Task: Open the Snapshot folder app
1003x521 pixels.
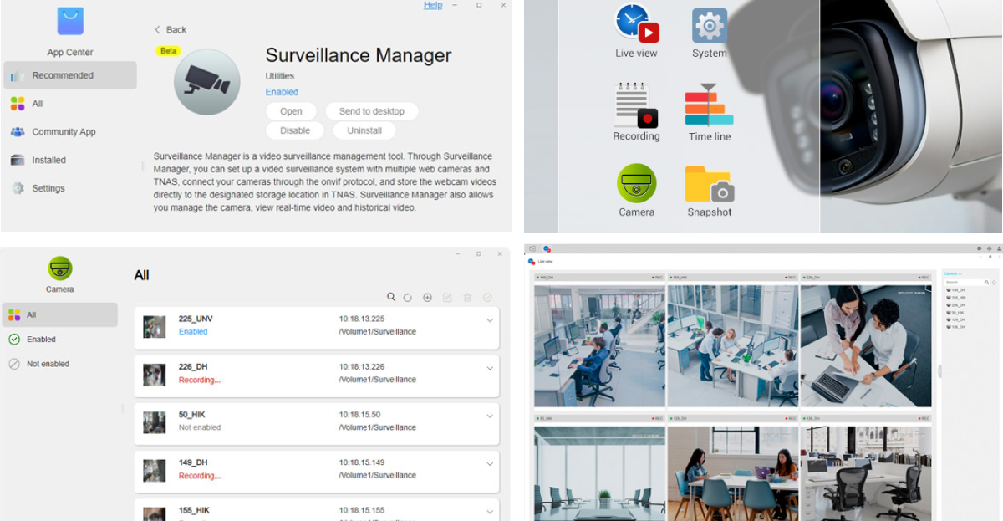Action: pos(708,184)
